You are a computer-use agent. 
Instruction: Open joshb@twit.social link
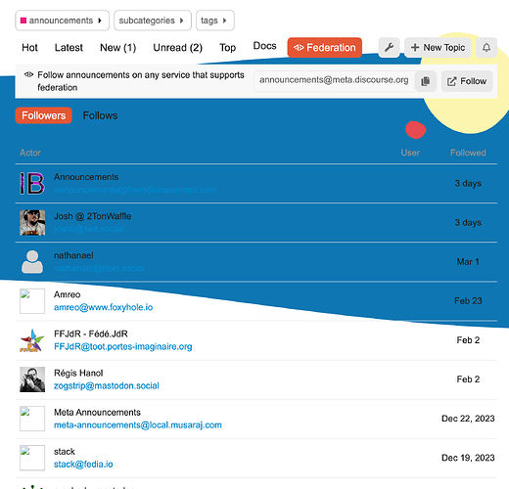click(89, 229)
